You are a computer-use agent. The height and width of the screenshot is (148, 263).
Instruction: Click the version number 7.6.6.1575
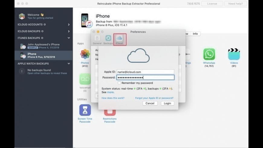click(193, 4)
